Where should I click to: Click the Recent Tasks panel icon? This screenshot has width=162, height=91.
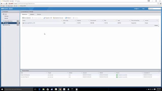[x=21, y=71]
